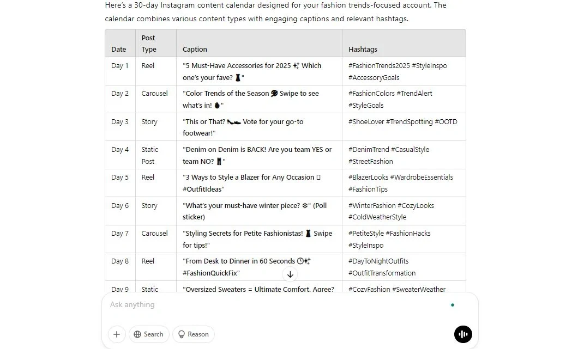This screenshot has width=566, height=349.
Task: Select the Post Type header cell
Action: coord(148,43)
